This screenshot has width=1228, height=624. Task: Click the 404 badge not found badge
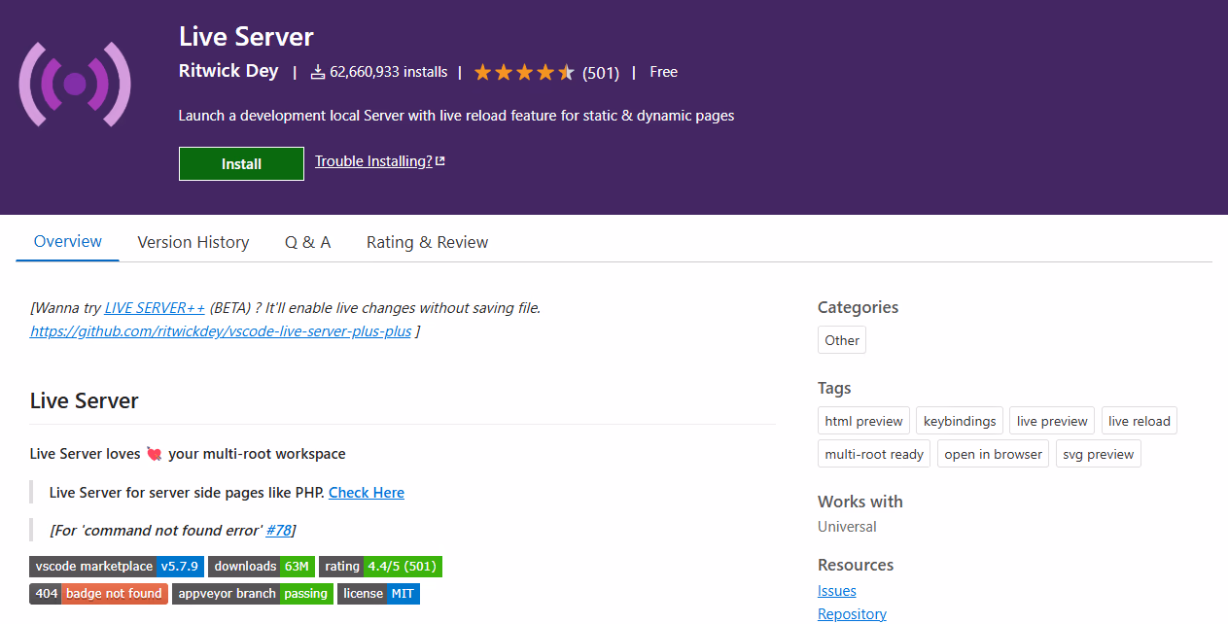(98, 593)
